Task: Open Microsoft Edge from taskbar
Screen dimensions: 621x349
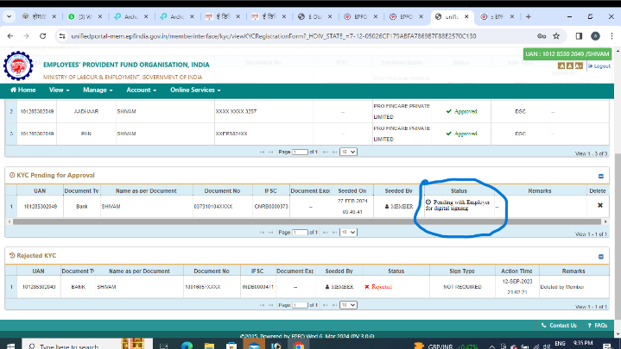Action: [x=187, y=346]
